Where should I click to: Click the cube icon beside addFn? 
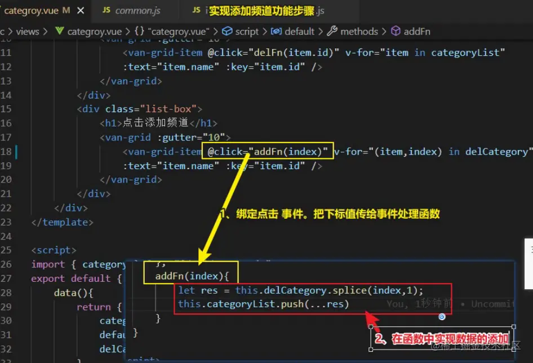[x=396, y=32]
